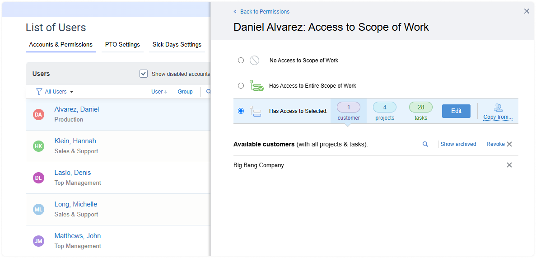Click the search magnifier icon for available customers
The image size is (536, 258).
coord(425,144)
